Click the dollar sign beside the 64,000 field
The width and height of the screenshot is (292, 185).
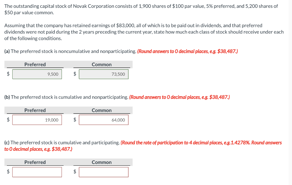pyautogui.click(x=74, y=120)
